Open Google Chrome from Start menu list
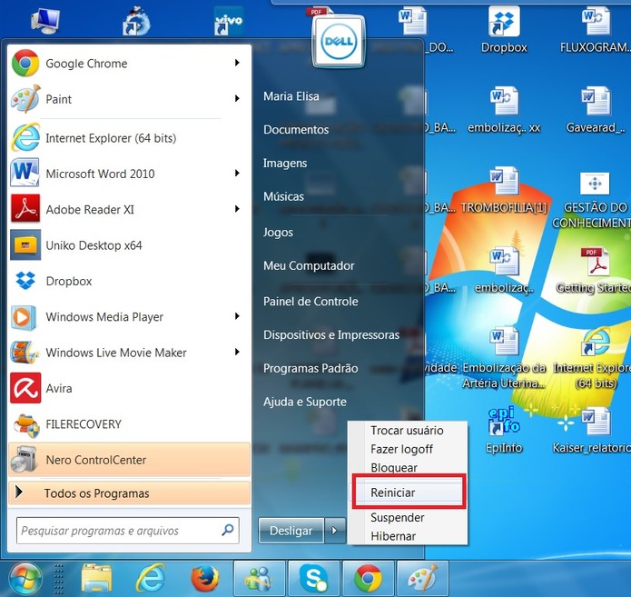Viewport: 631px width, 597px height. click(129, 64)
